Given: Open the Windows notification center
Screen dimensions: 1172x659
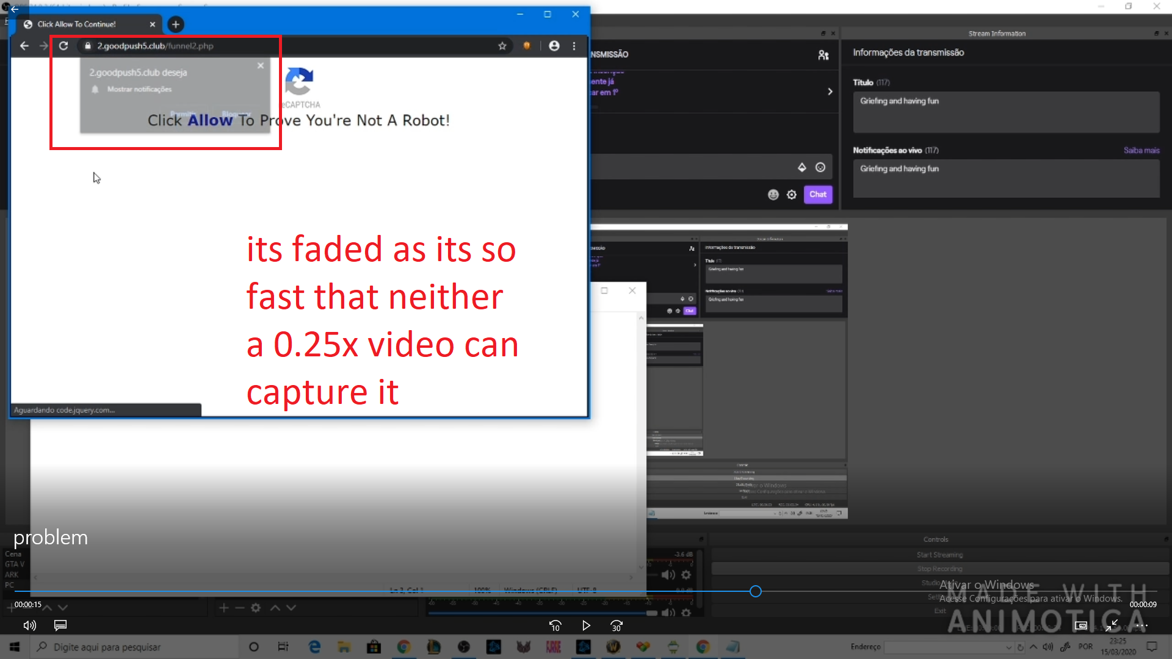Looking at the screenshot, I should (x=1152, y=647).
